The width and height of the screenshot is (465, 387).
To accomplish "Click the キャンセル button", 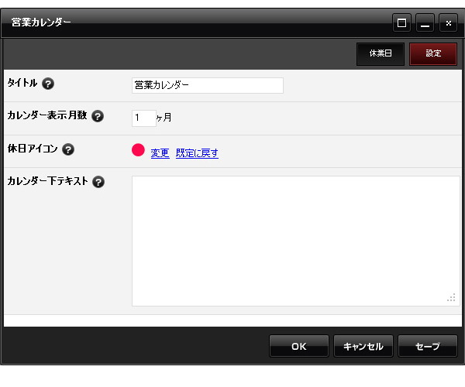I will point(363,346).
